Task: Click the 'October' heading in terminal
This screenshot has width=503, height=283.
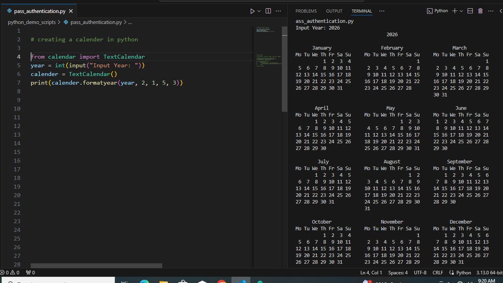Action: (x=322, y=222)
